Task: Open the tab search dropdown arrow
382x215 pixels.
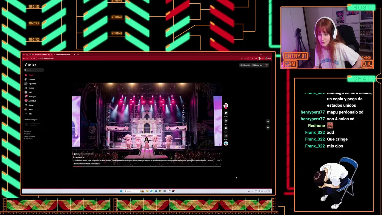Action: tap(24, 55)
